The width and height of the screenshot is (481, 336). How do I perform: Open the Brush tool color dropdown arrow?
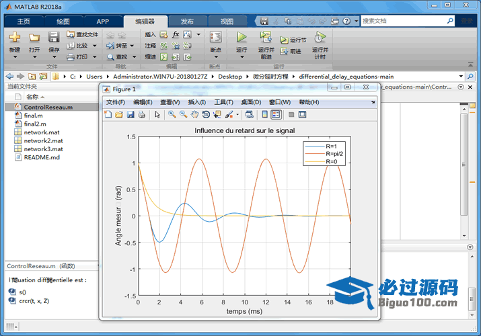click(x=237, y=115)
